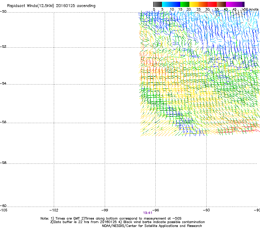The height and width of the screenshot is (228, 260).
Task: Click the 'NOAA/NESDIS/Center for Satellite Applications and Research' credit
Action: click(152, 226)
